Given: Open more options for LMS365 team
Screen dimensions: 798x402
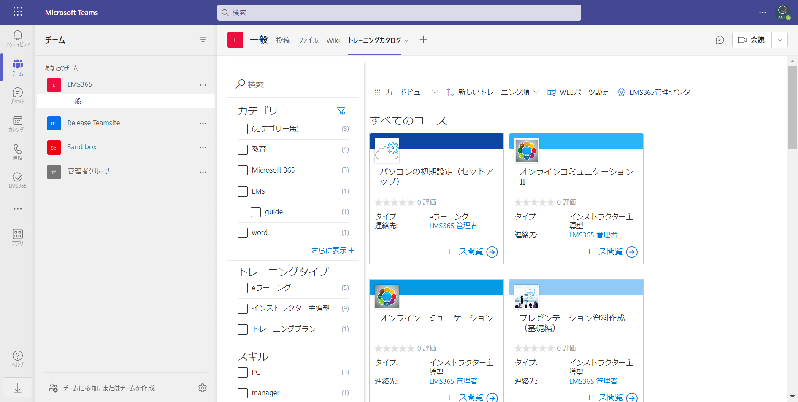Looking at the screenshot, I should [x=203, y=85].
